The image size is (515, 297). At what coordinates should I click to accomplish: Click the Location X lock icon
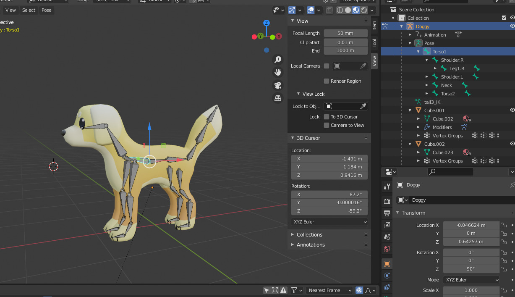[x=503, y=225]
